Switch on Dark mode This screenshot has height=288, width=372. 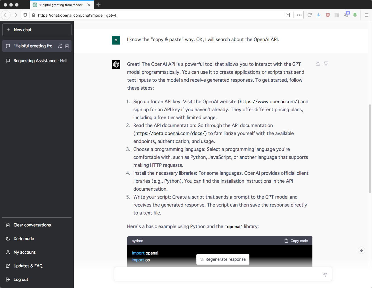point(37,239)
